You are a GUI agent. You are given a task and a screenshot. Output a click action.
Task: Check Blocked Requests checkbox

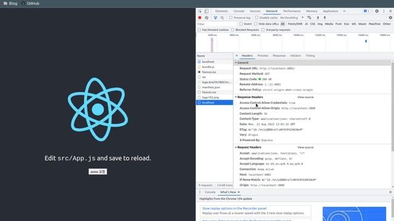point(233,30)
